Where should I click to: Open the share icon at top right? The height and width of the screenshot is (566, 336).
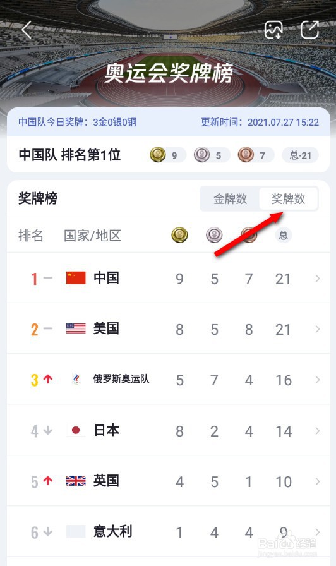click(309, 30)
